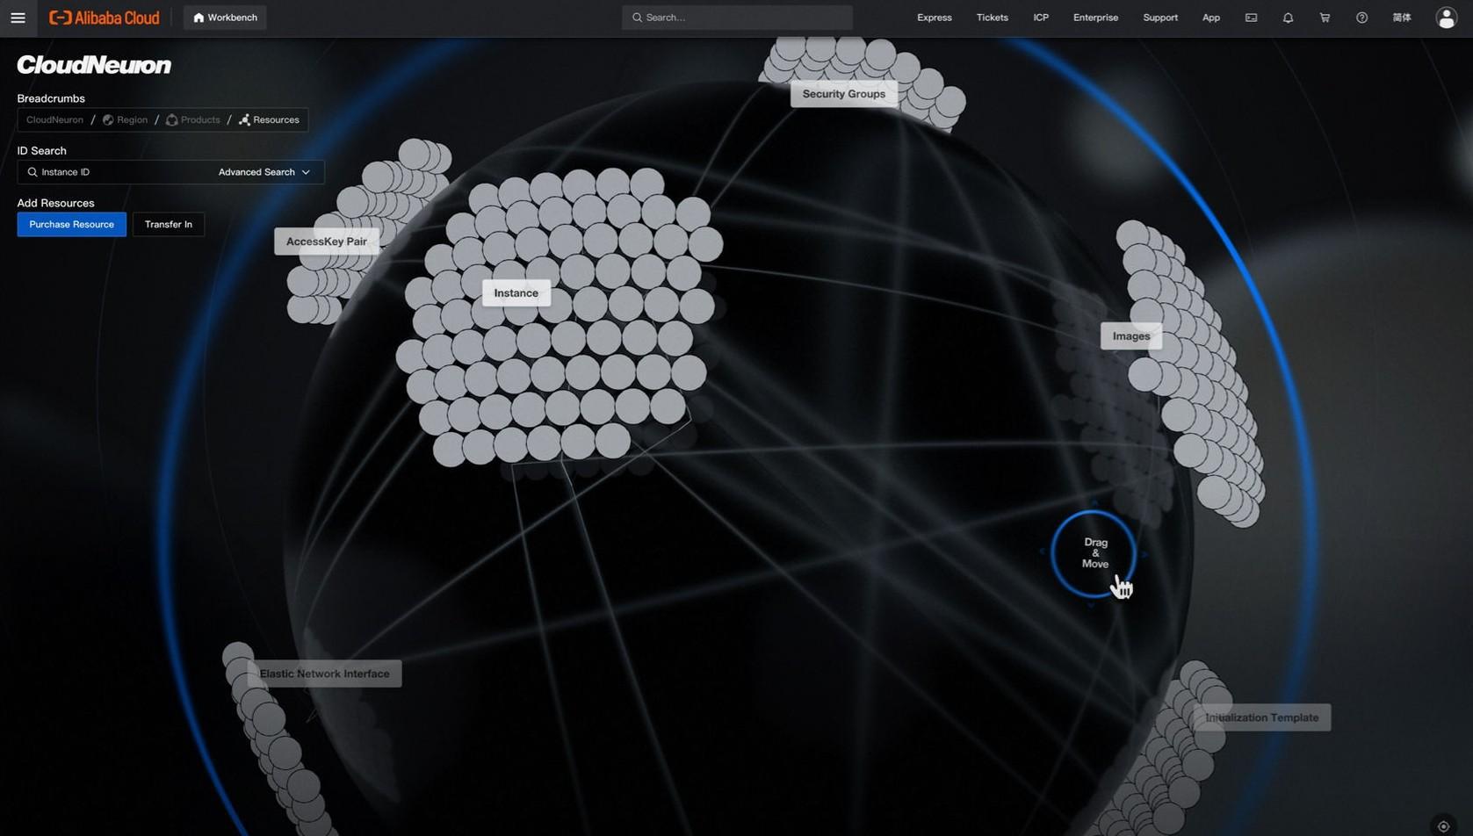Screen dimensions: 1473x836
Task: Select the Security Groups cluster label
Action: point(843,94)
